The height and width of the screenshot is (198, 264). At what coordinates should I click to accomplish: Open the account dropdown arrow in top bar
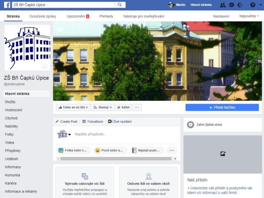tap(260, 5)
